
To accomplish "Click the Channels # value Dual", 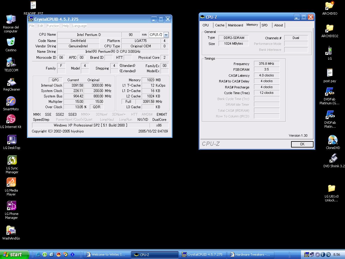I will [x=296, y=38].
